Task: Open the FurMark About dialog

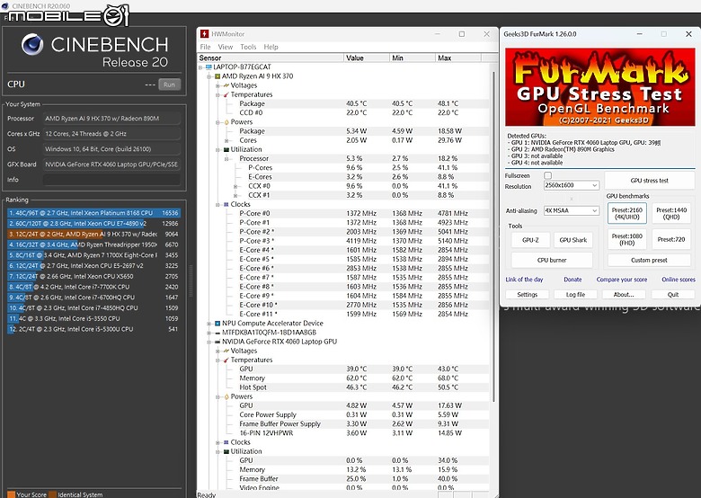Action: [x=624, y=295]
